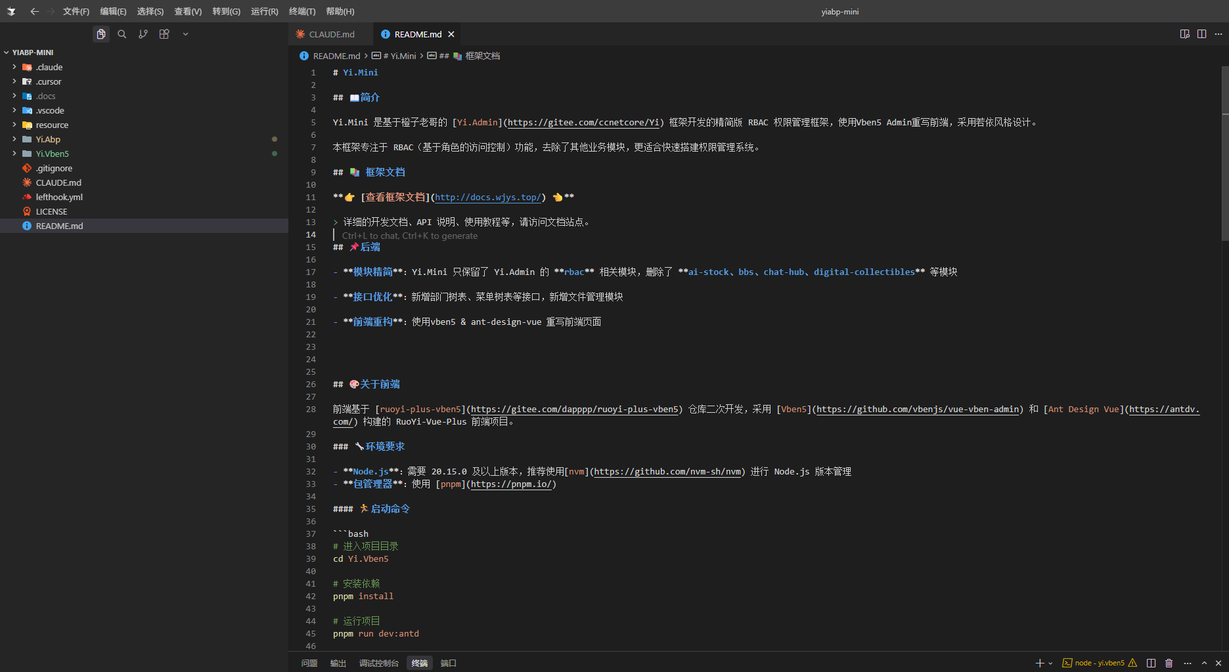The width and height of the screenshot is (1229, 672).
Task: Open the 终端(T) menu
Action: [302, 11]
